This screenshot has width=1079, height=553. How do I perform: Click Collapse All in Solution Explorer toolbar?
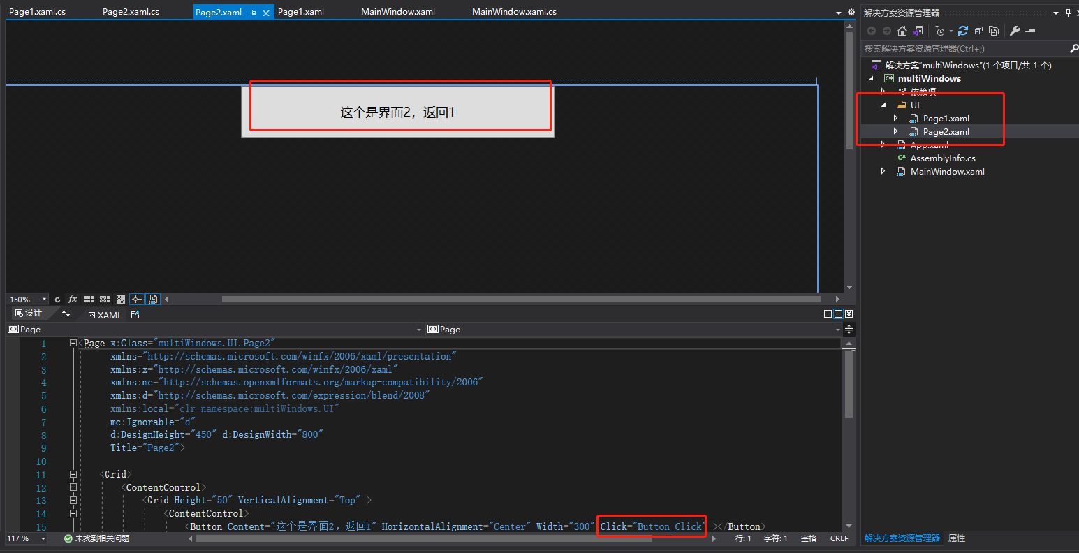[x=978, y=31]
